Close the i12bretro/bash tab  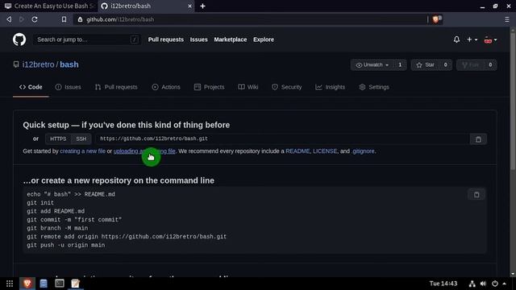(x=189, y=6)
